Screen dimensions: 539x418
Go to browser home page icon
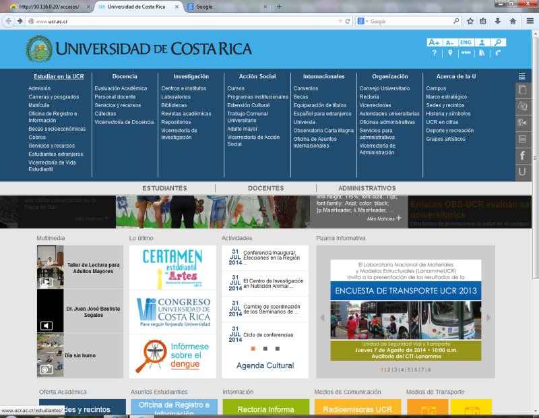click(513, 22)
